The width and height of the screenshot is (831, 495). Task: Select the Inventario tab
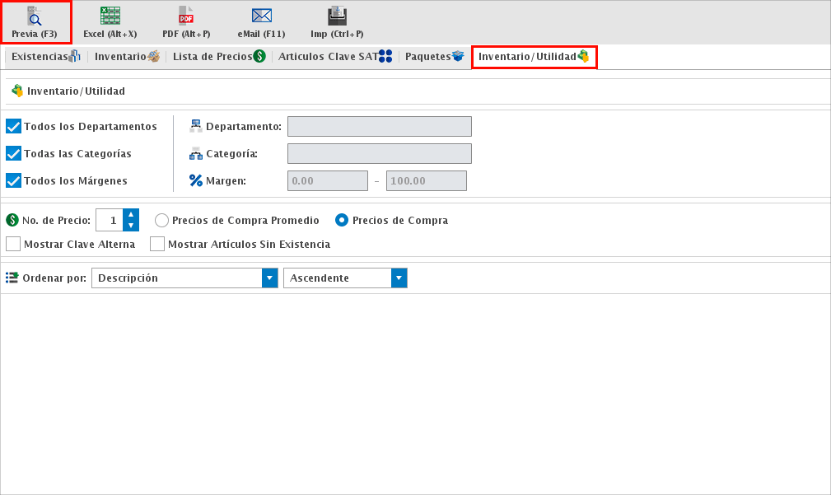point(126,57)
